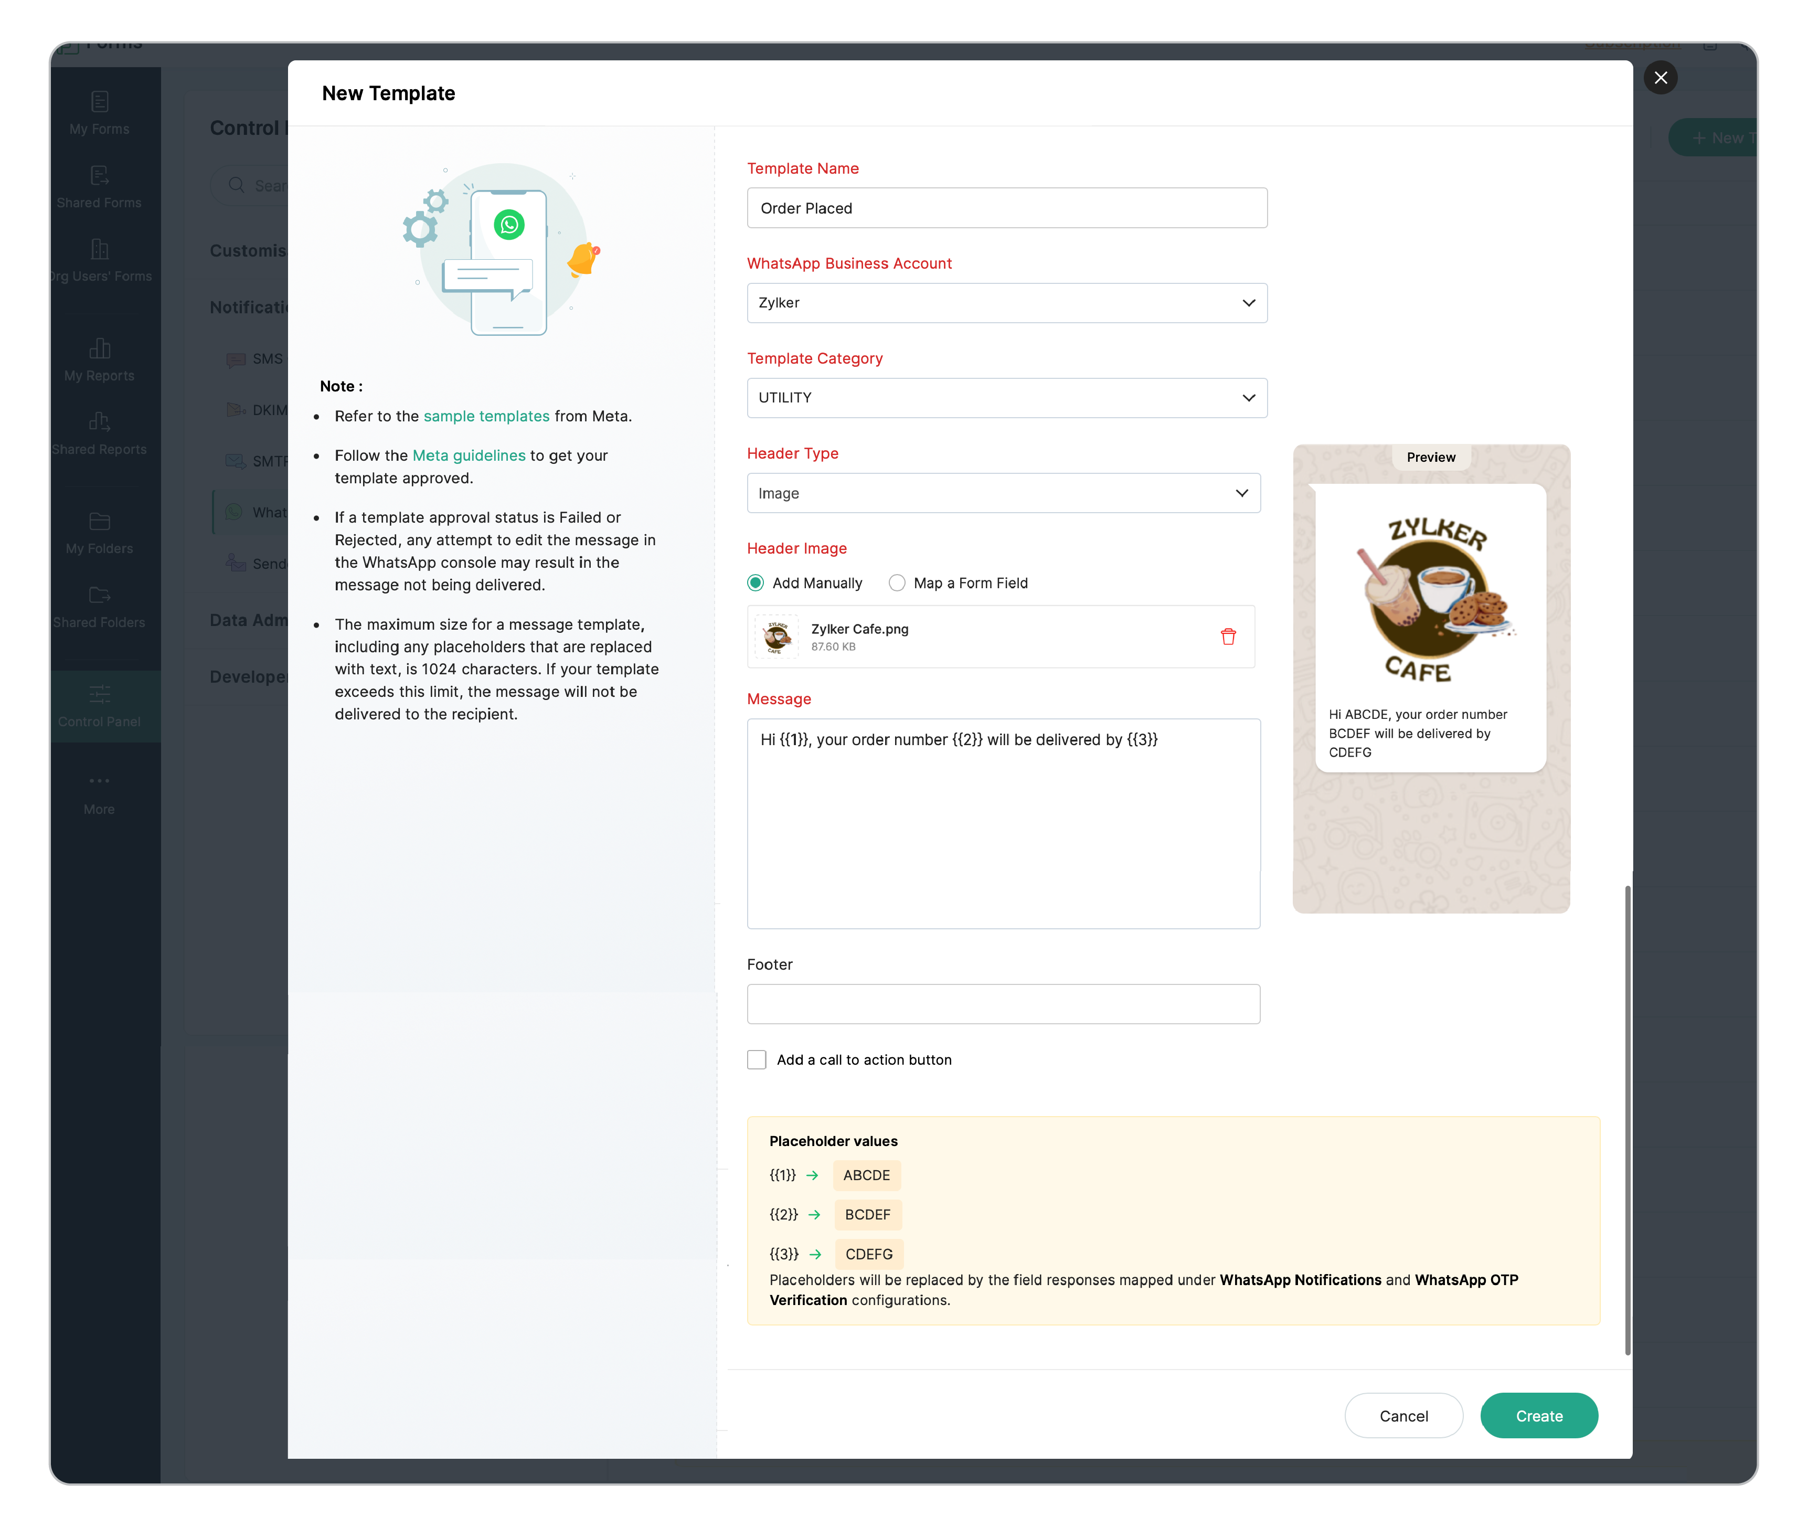
Task: Go to My Folders sidebar icon
Action: (100, 533)
